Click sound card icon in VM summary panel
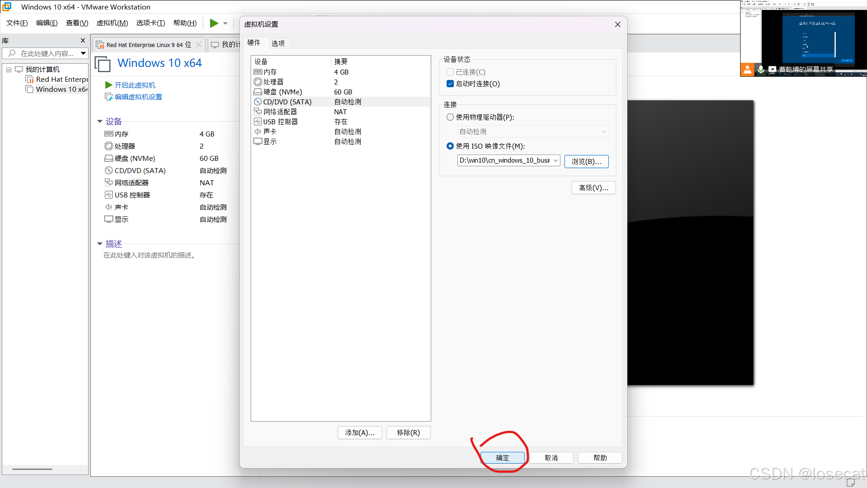867x488 pixels. (x=109, y=207)
